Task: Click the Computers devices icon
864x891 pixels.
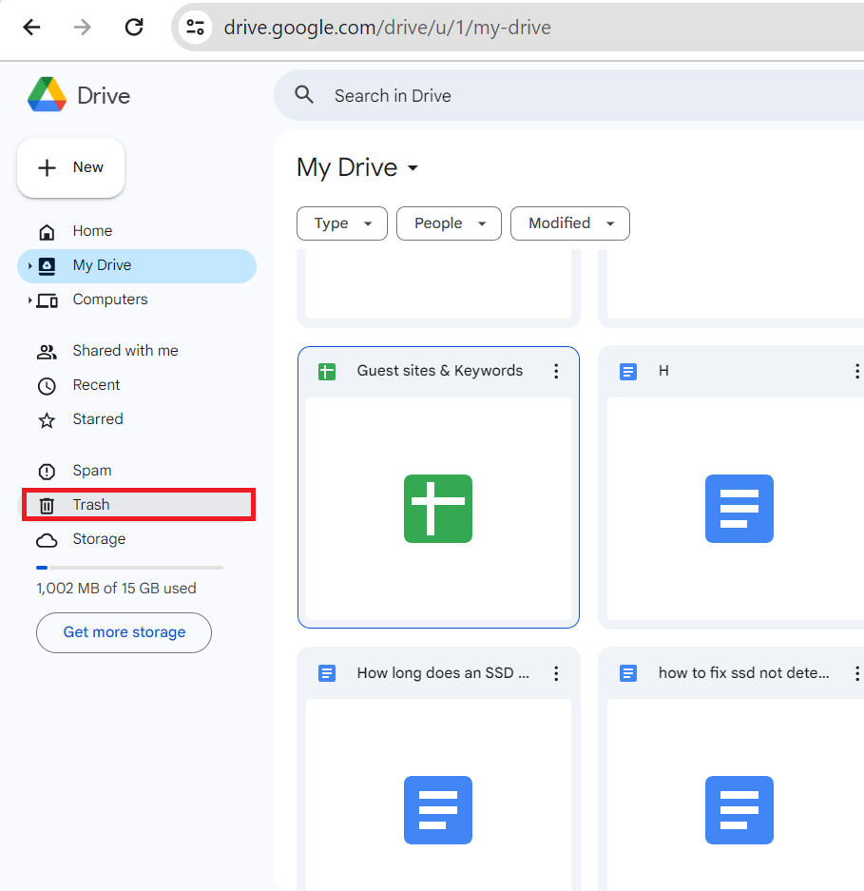Action: [48, 300]
